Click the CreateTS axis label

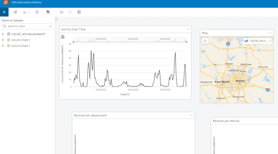point(125,94)
